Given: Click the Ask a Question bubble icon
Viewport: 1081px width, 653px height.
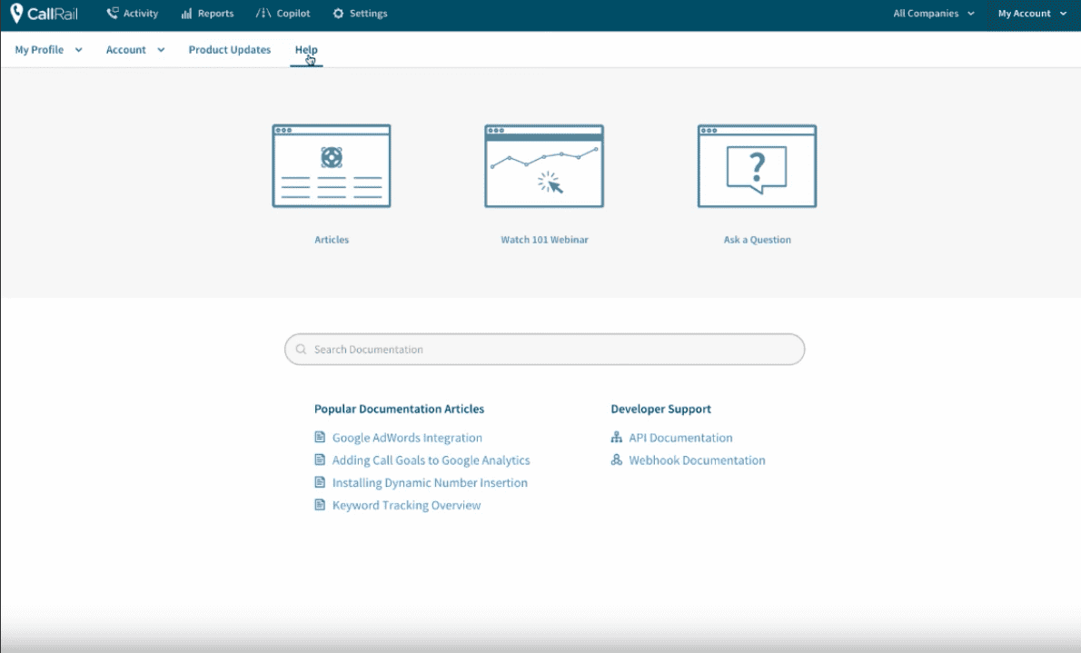Looking at the screenshot, I should 757,166.
